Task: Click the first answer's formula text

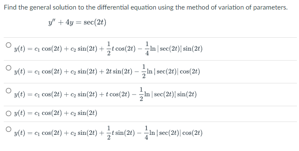Action: (108, 49)
